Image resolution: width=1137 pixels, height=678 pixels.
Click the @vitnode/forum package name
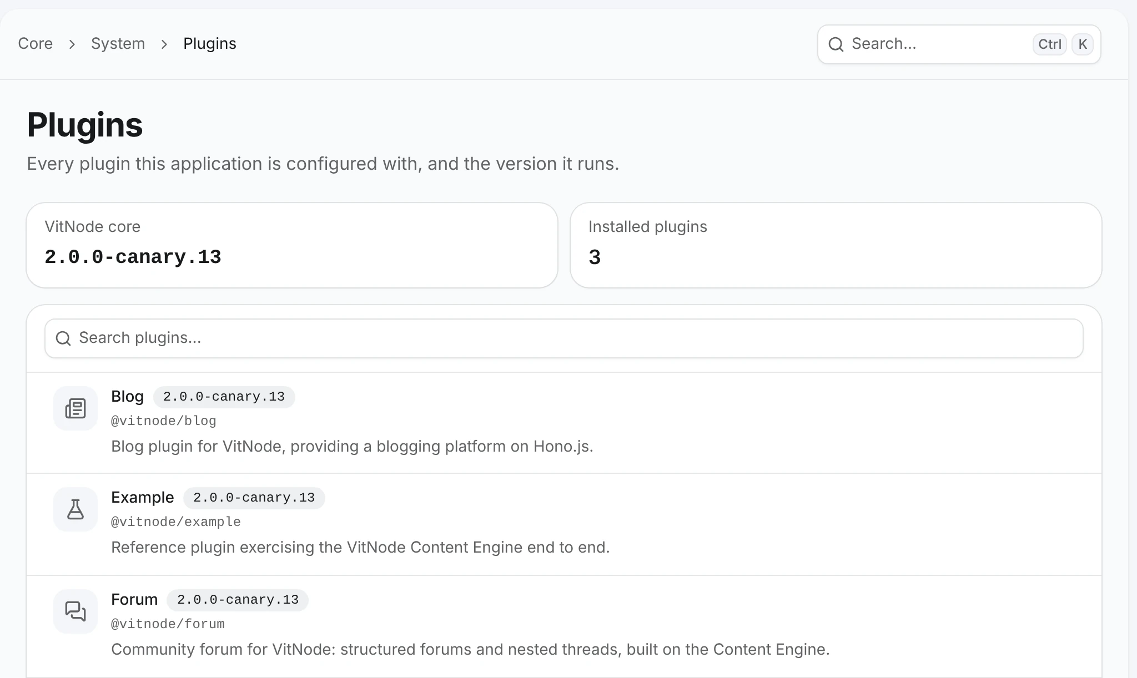click(x=168, y=624)
